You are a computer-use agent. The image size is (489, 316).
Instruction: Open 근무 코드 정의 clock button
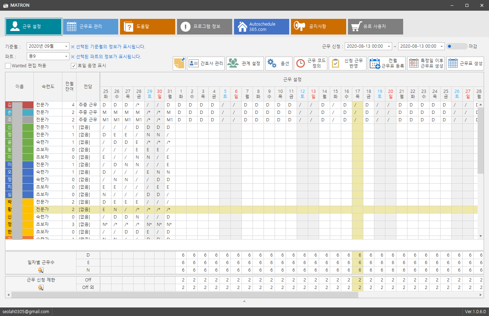tap(311, 64)
